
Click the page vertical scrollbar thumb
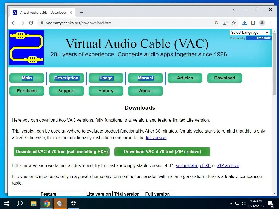274,64
